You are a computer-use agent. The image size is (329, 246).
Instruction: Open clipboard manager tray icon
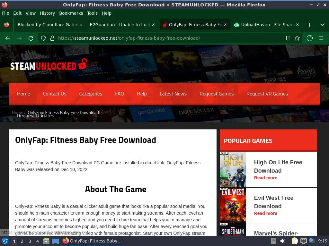[x=295, y=241]
